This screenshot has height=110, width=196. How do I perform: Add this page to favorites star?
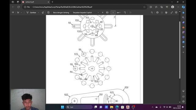(x=144, y=7)
